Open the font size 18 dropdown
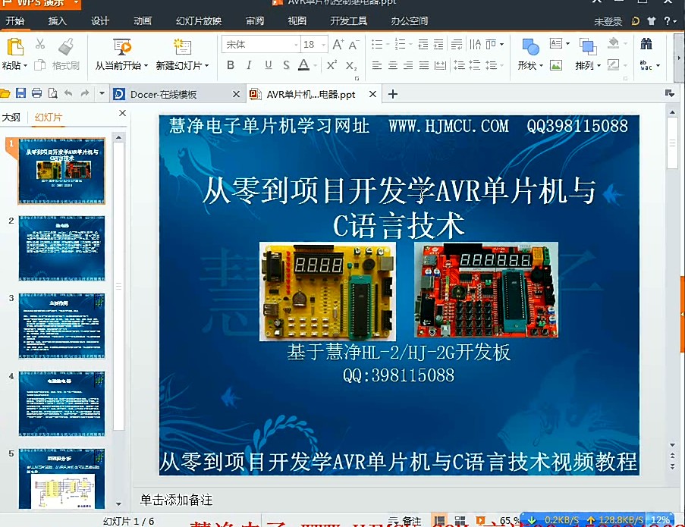Image resolution: width=685 pixels, height=527 pixels. (x=324, y=45)
